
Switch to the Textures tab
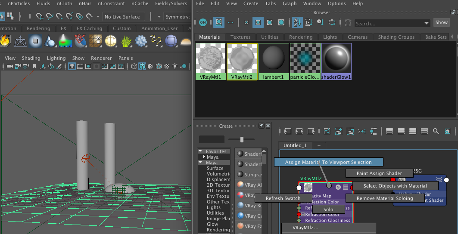(240, 37)
